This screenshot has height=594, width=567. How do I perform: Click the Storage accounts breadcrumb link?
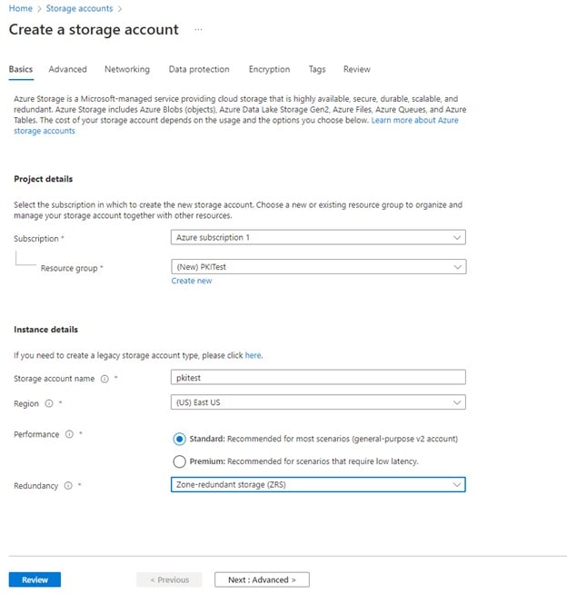click(79, 8)
